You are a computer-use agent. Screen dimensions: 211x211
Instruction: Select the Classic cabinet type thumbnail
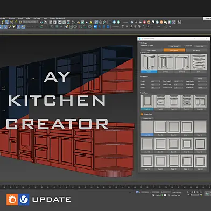point(149,64)
